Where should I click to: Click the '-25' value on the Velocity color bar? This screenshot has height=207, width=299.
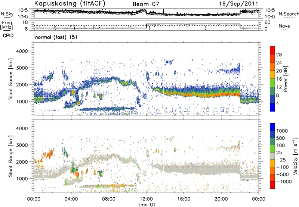281,160
